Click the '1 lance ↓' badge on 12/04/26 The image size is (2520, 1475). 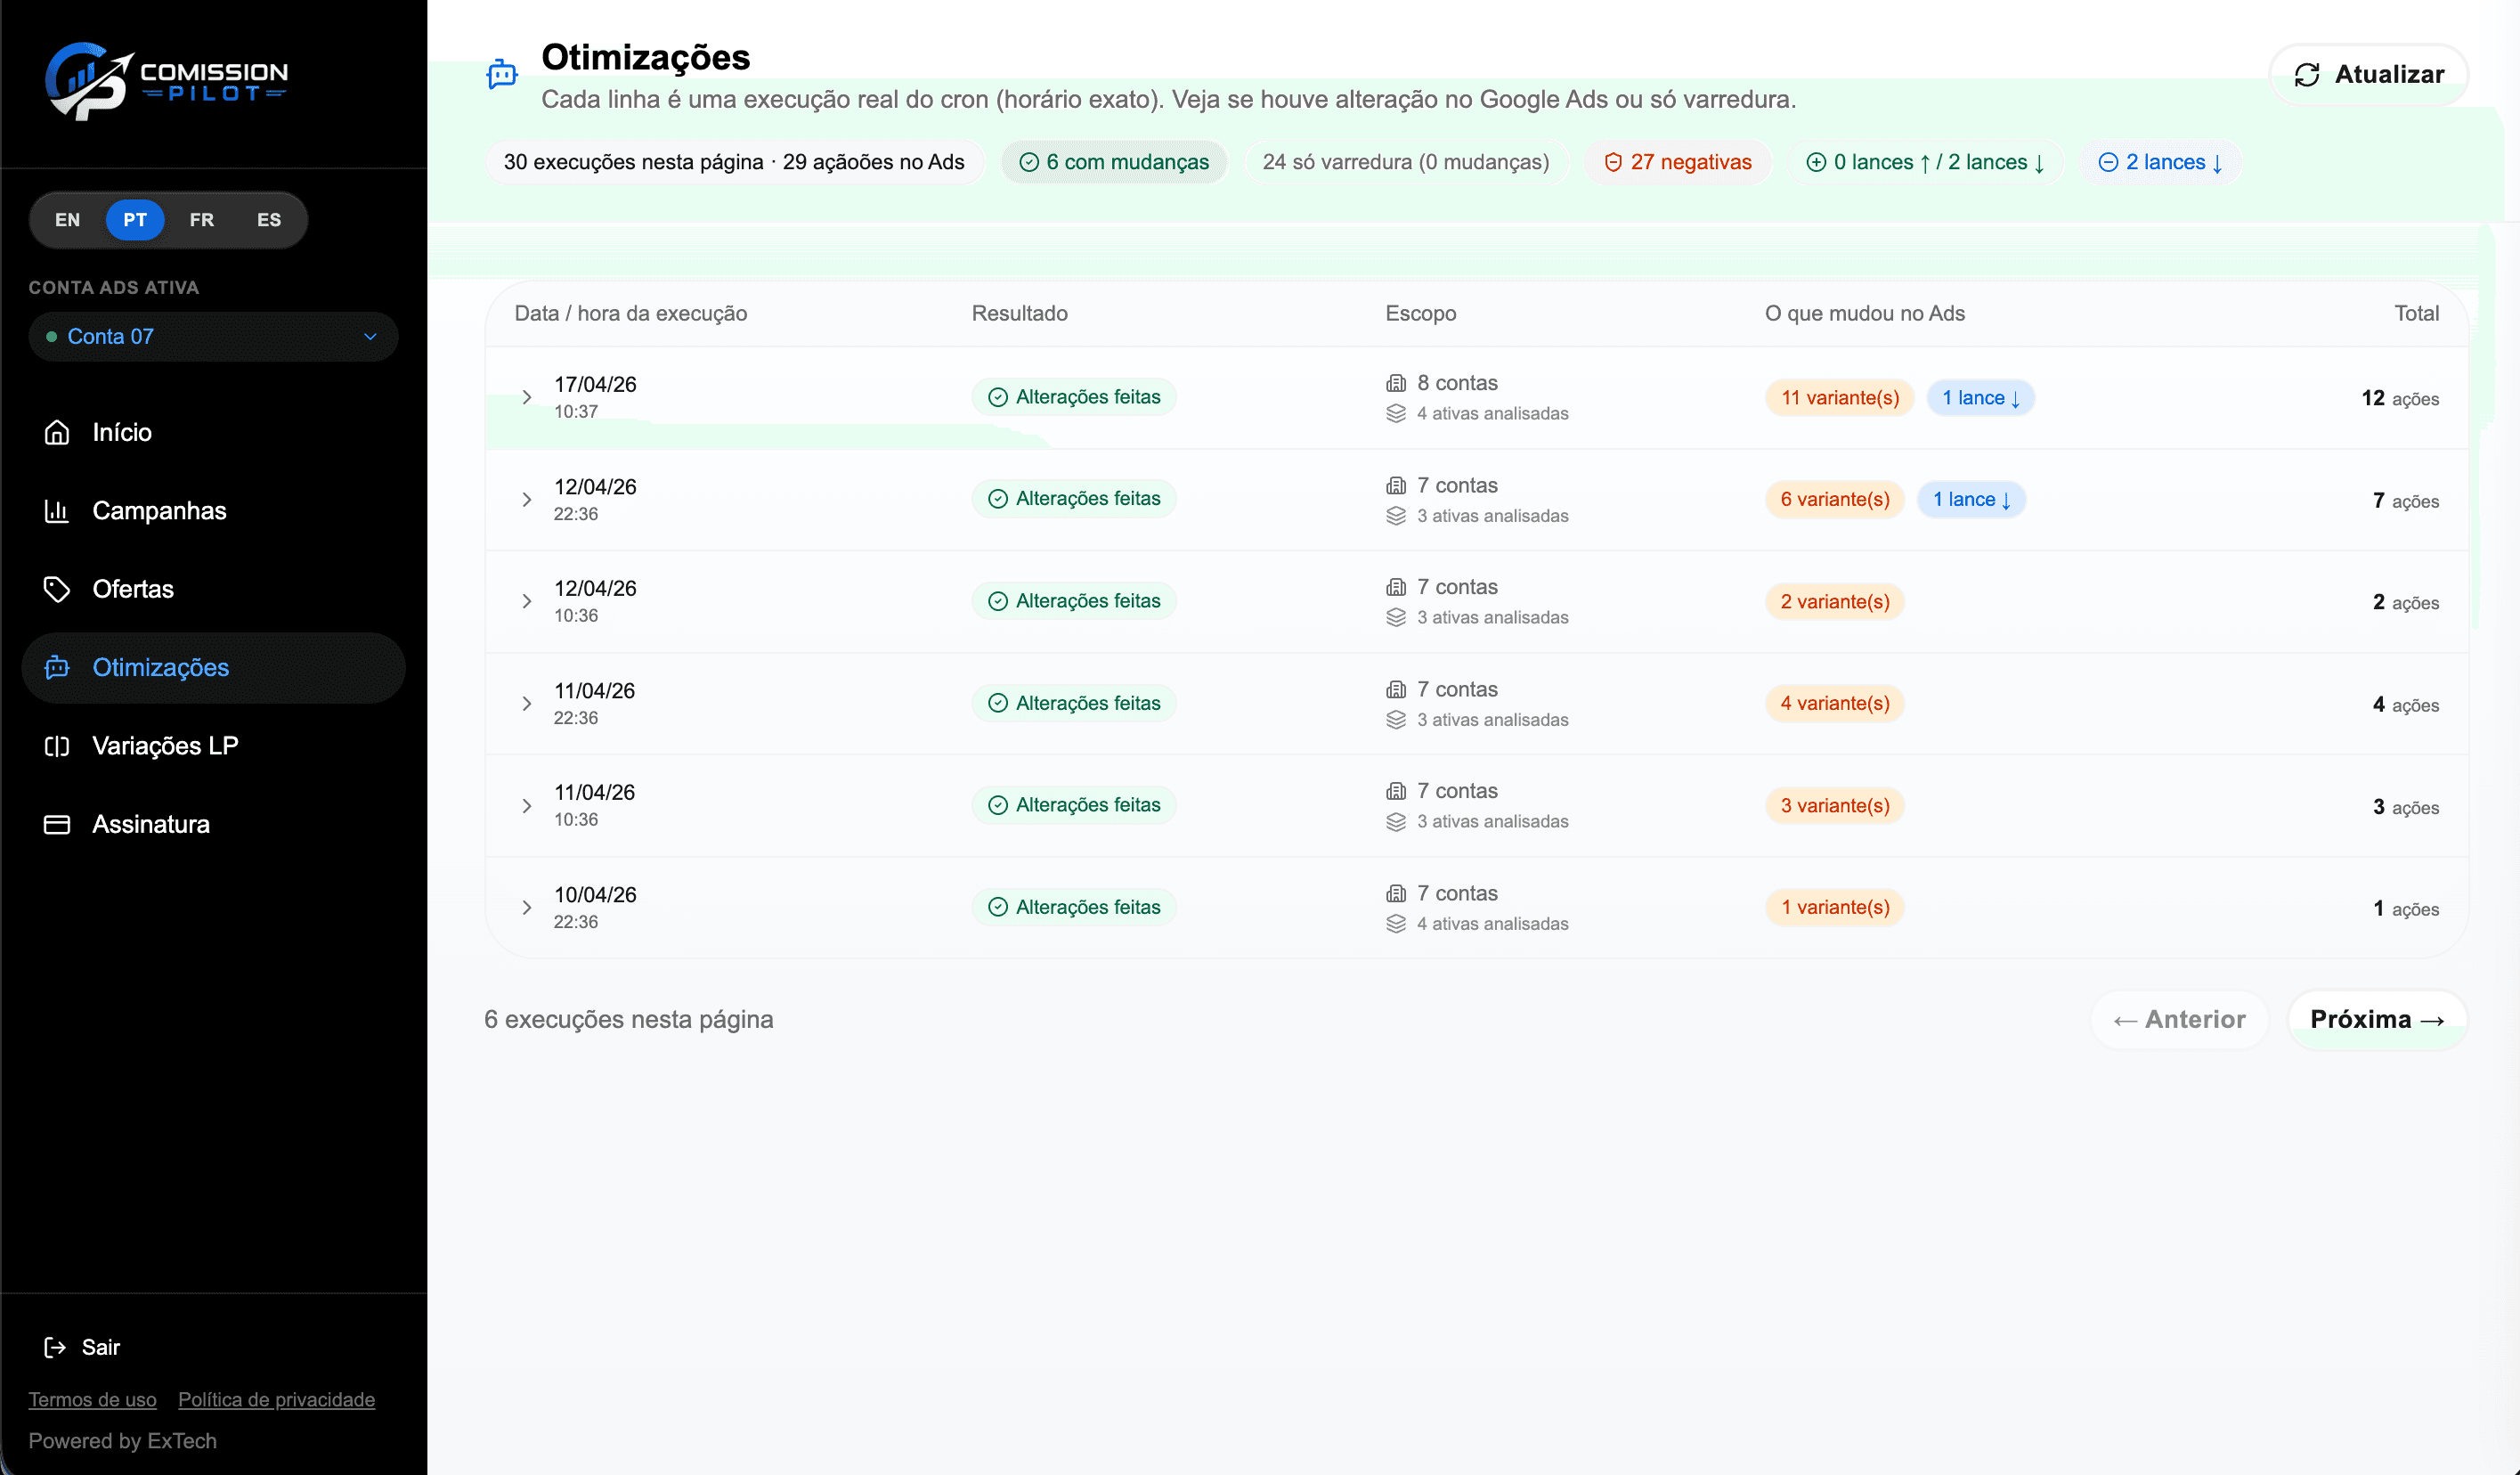tap(1972, 499)
